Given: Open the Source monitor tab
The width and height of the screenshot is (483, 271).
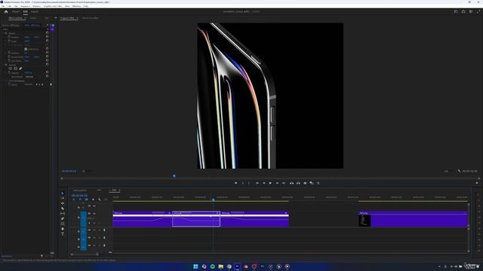Looking at the screenshot, I should (91, 18).
